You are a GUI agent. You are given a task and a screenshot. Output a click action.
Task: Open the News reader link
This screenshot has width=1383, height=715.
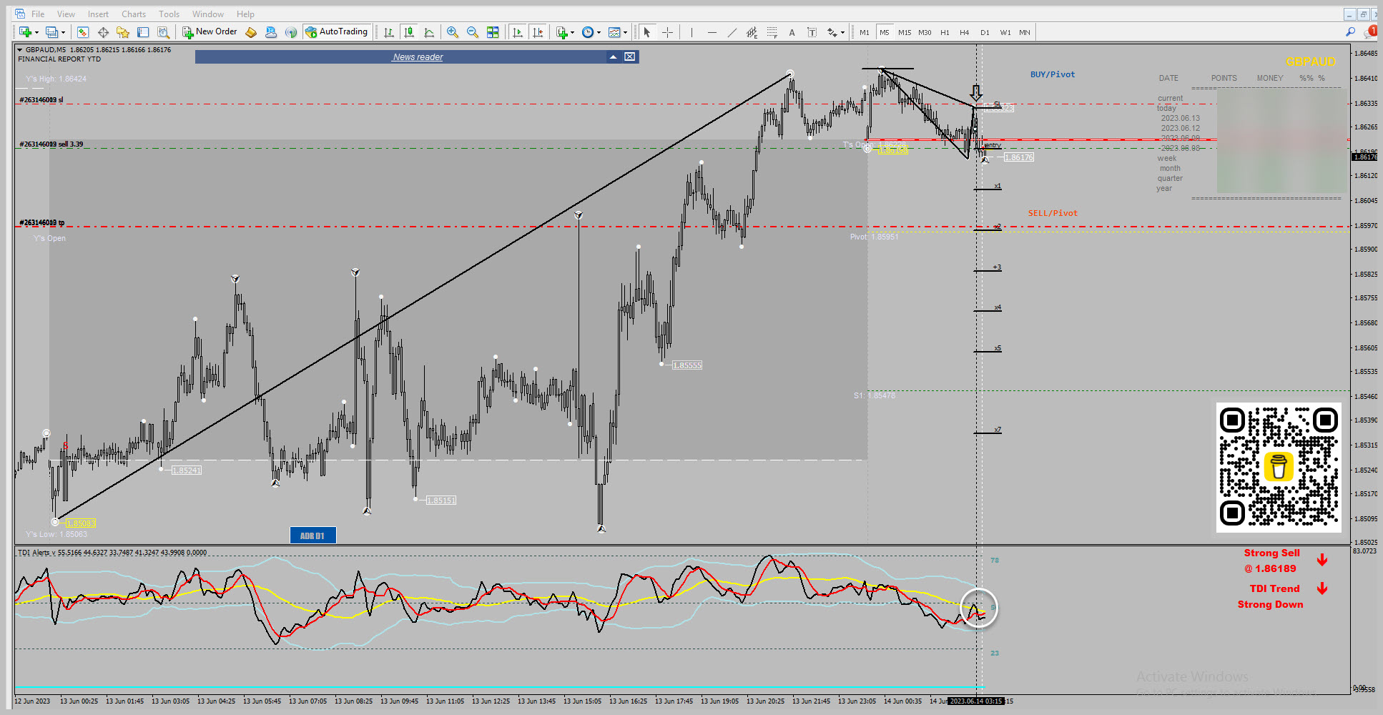pos(418,57)
